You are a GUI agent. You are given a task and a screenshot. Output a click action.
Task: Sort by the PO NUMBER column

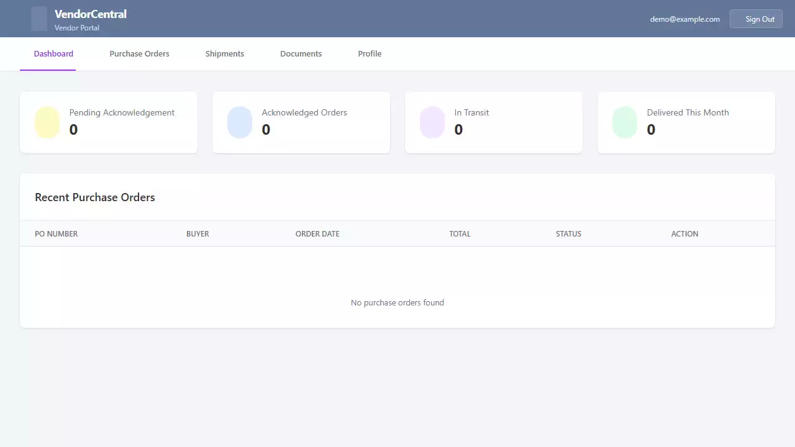[x=57, y=233]
